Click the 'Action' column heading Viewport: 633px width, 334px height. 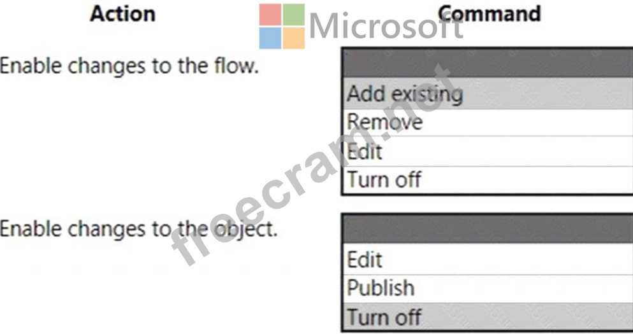(123, 14)
